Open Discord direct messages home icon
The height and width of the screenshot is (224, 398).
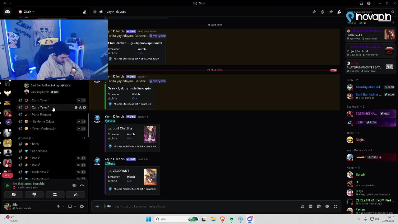click(x=7, y=12)
